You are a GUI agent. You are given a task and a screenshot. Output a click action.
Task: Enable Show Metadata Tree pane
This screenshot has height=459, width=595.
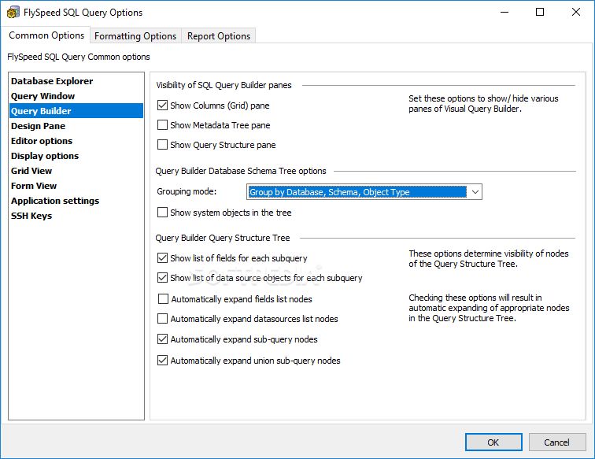point(162,125)
